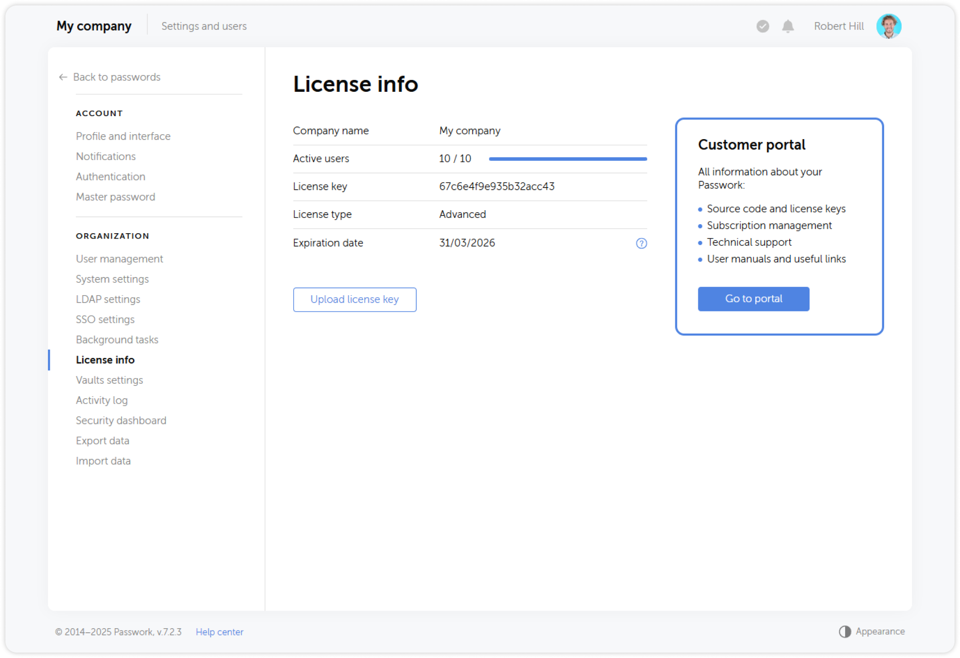
Task: Open Settings and users
Action: (x=204, y=26)
